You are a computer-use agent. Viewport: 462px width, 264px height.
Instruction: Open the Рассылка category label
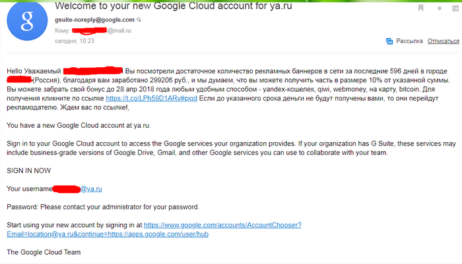(x=409, y=41)
